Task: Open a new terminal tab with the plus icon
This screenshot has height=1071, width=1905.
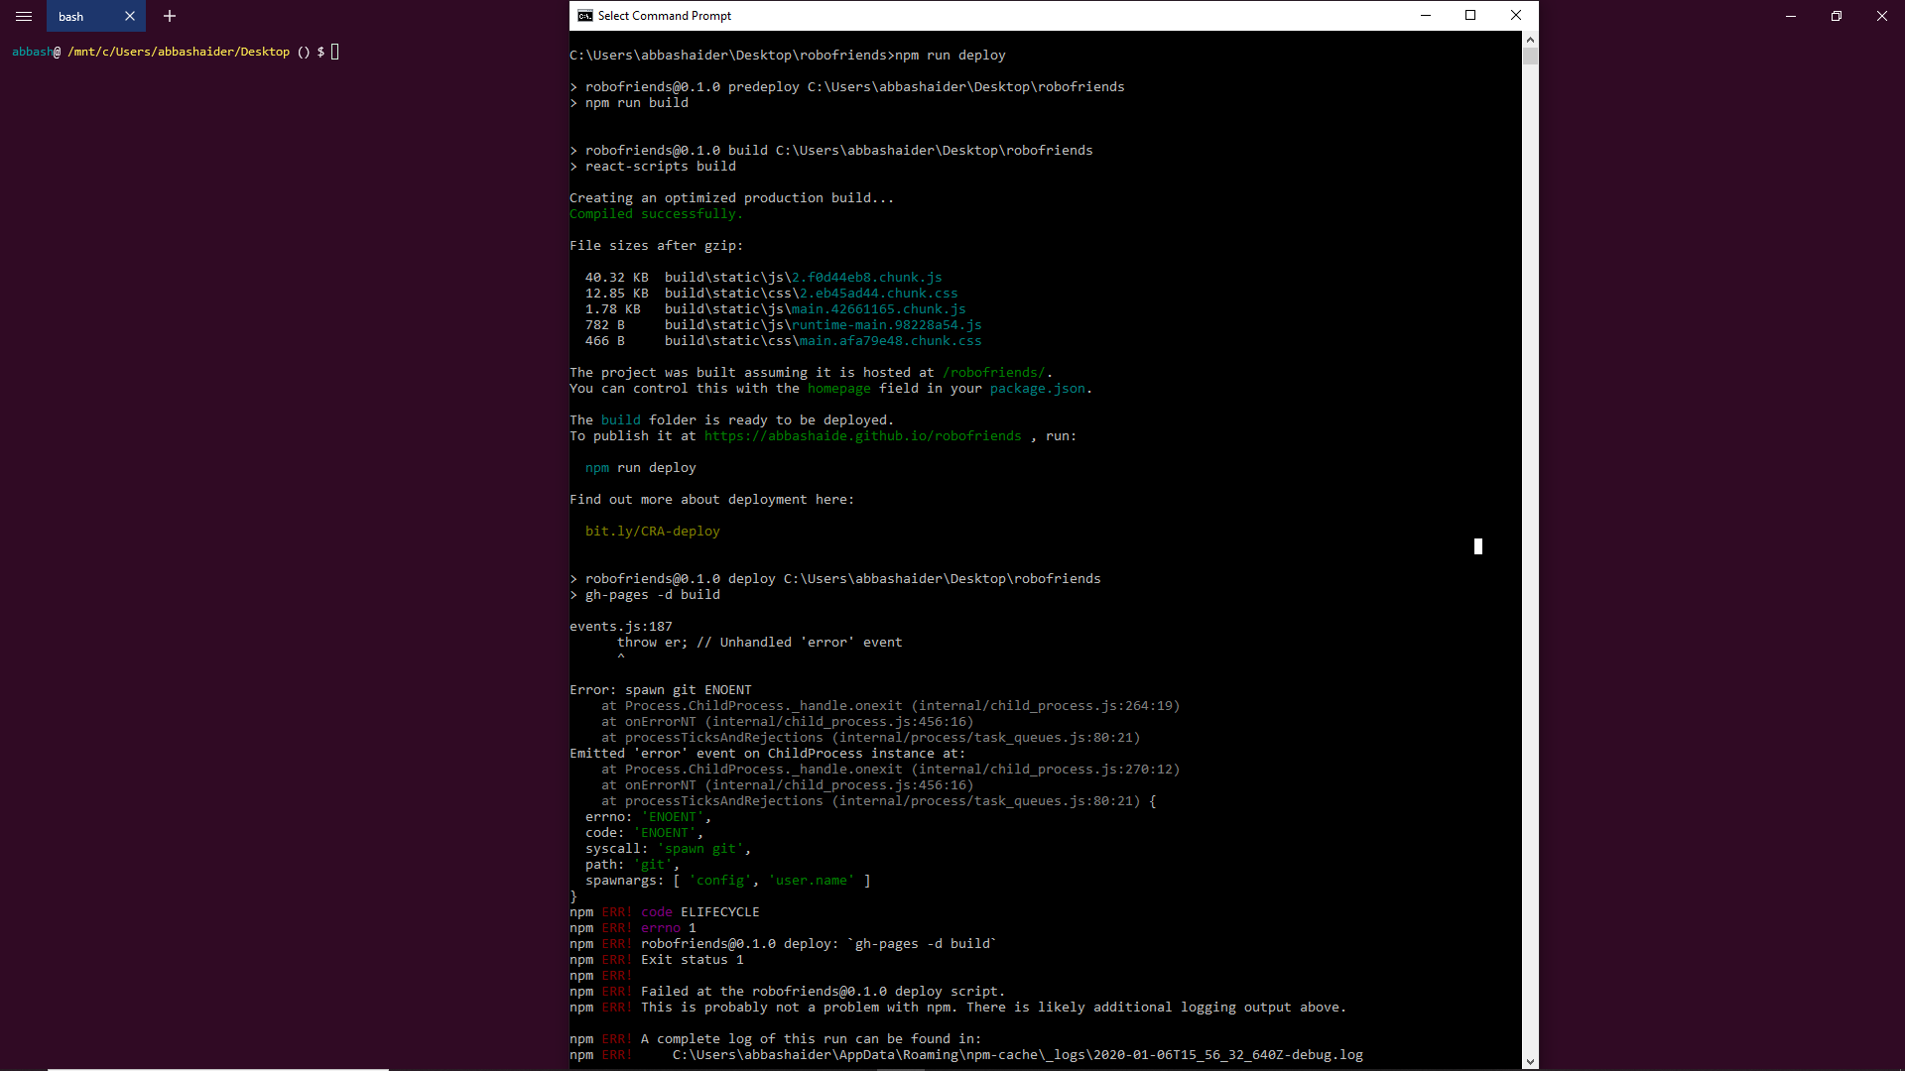Action: (169, 17)
